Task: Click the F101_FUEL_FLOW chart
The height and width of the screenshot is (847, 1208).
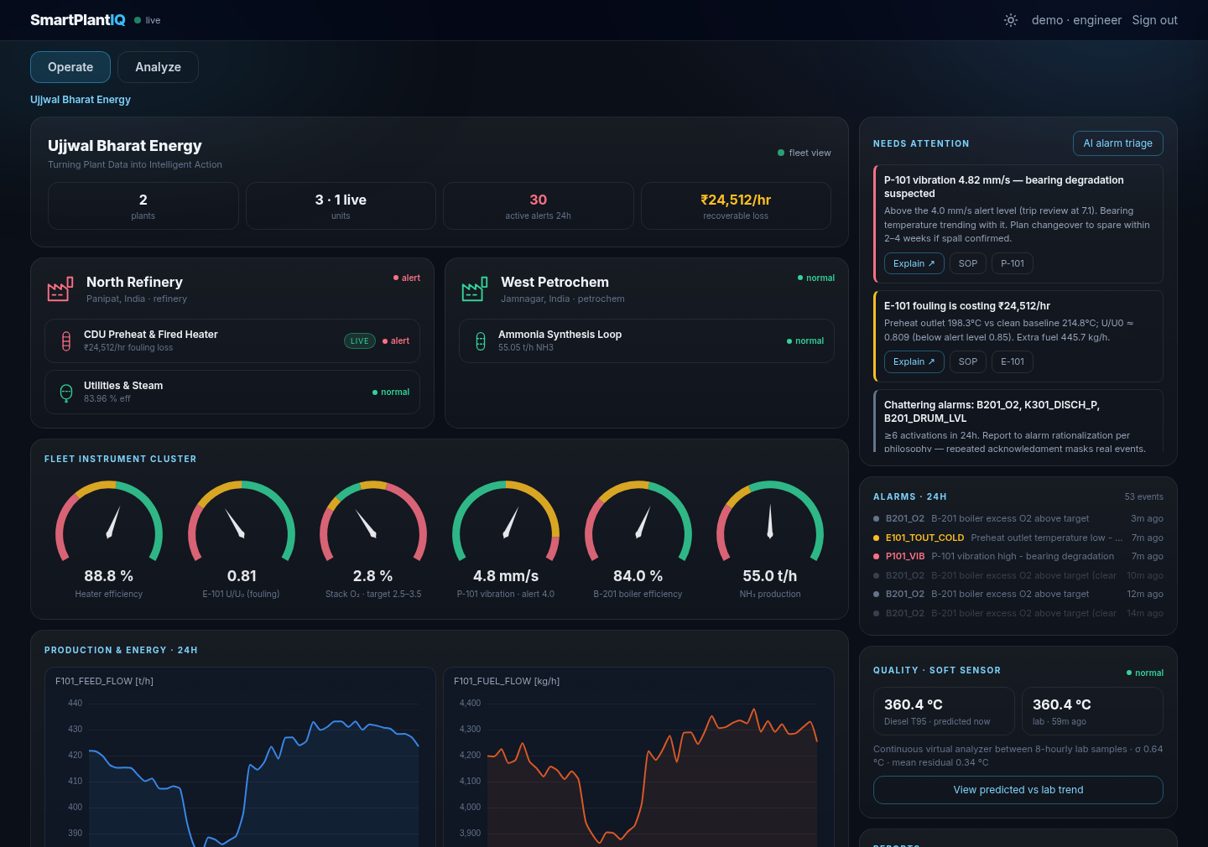Action: [x=638, y=757]
